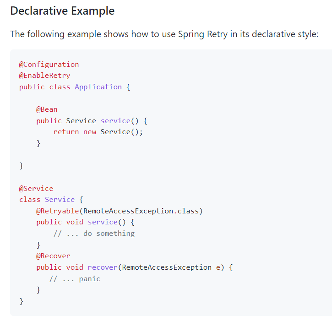Click the '// ... panic' comment

coord(75,279)
